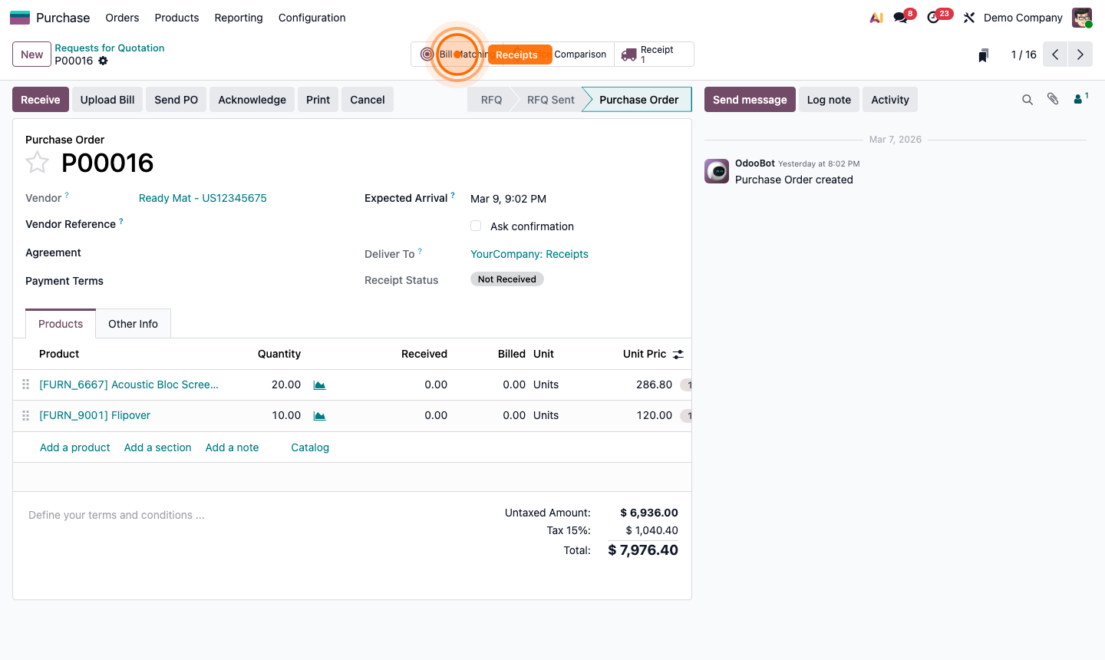1105x660 pixels.
Task: Attach a file using the paperclip icon
Action: point(1052,99)
